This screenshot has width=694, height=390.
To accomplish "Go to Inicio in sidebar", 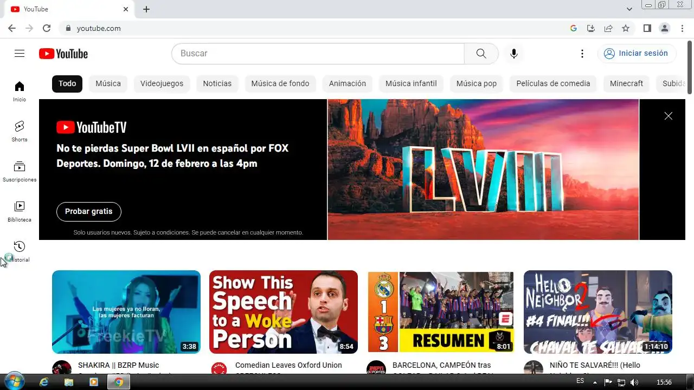I will pos(20,92).
